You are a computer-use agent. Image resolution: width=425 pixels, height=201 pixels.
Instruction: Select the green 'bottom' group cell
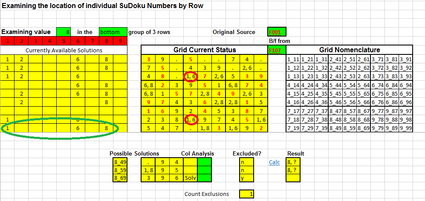click(x=113, y=32)
